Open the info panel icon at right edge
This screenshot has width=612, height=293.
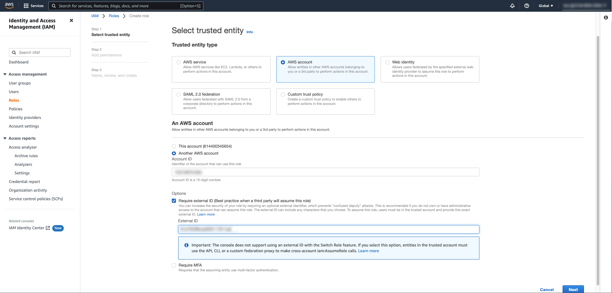606,18
